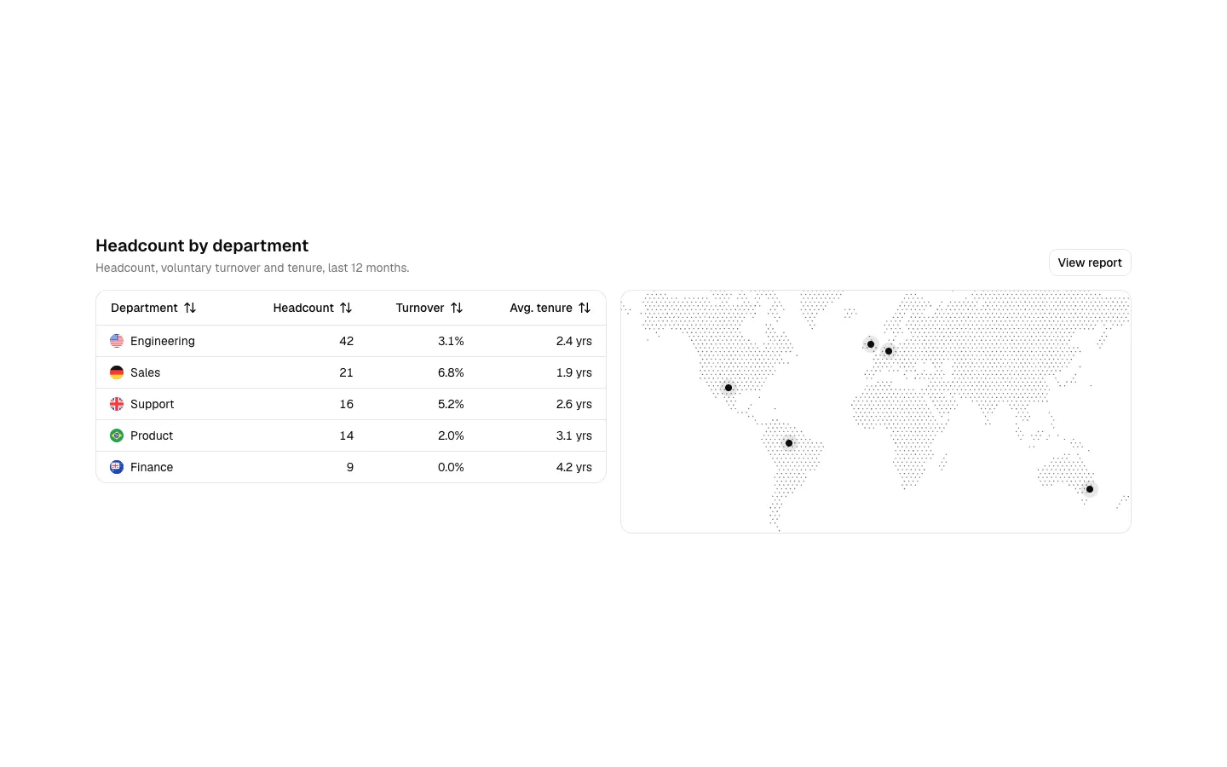Screen dimensions: 1227x767
Task: Click the Turnover sort arrows icon
Action: [x=457, y=308]
